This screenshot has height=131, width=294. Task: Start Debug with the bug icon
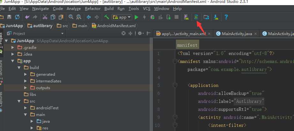[153, 18]
